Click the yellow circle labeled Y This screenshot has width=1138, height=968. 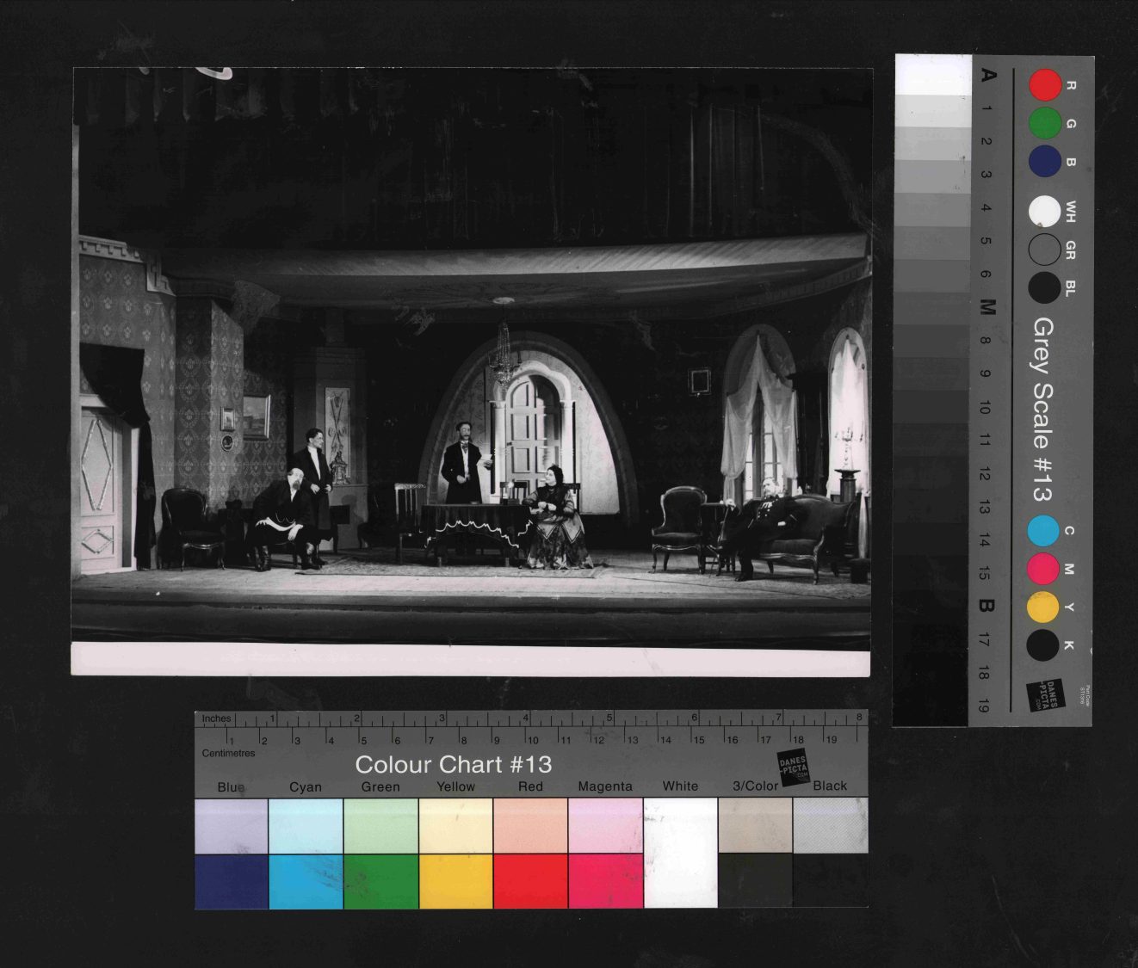point(1043,607)
